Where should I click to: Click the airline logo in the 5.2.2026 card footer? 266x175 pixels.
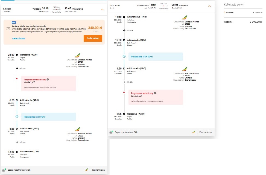coord(86,170)
